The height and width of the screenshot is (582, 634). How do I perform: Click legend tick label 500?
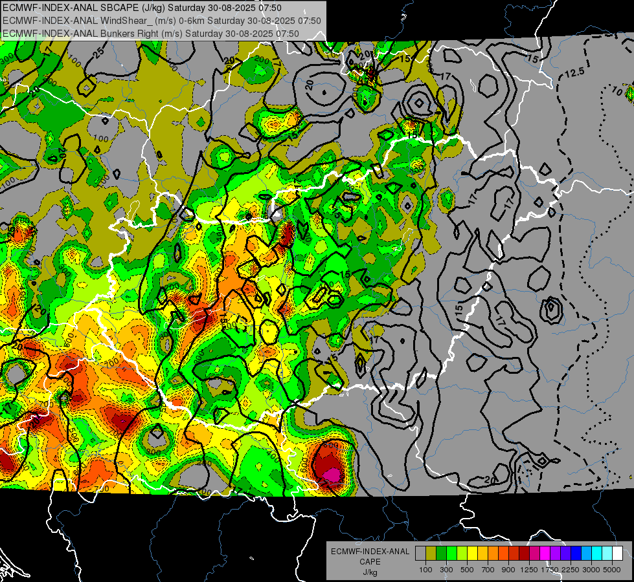click(467, 570)
